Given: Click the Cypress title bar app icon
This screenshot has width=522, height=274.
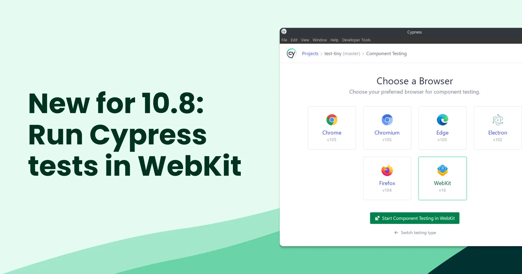Looking at the screenshot, I should (x=284, y=32).
